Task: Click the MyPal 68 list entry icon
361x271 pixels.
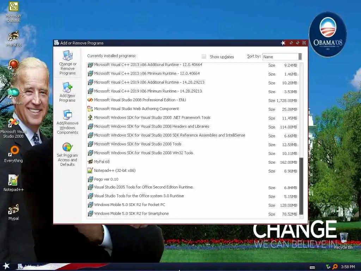Action: pyautogui.click(x=90, y=162)
